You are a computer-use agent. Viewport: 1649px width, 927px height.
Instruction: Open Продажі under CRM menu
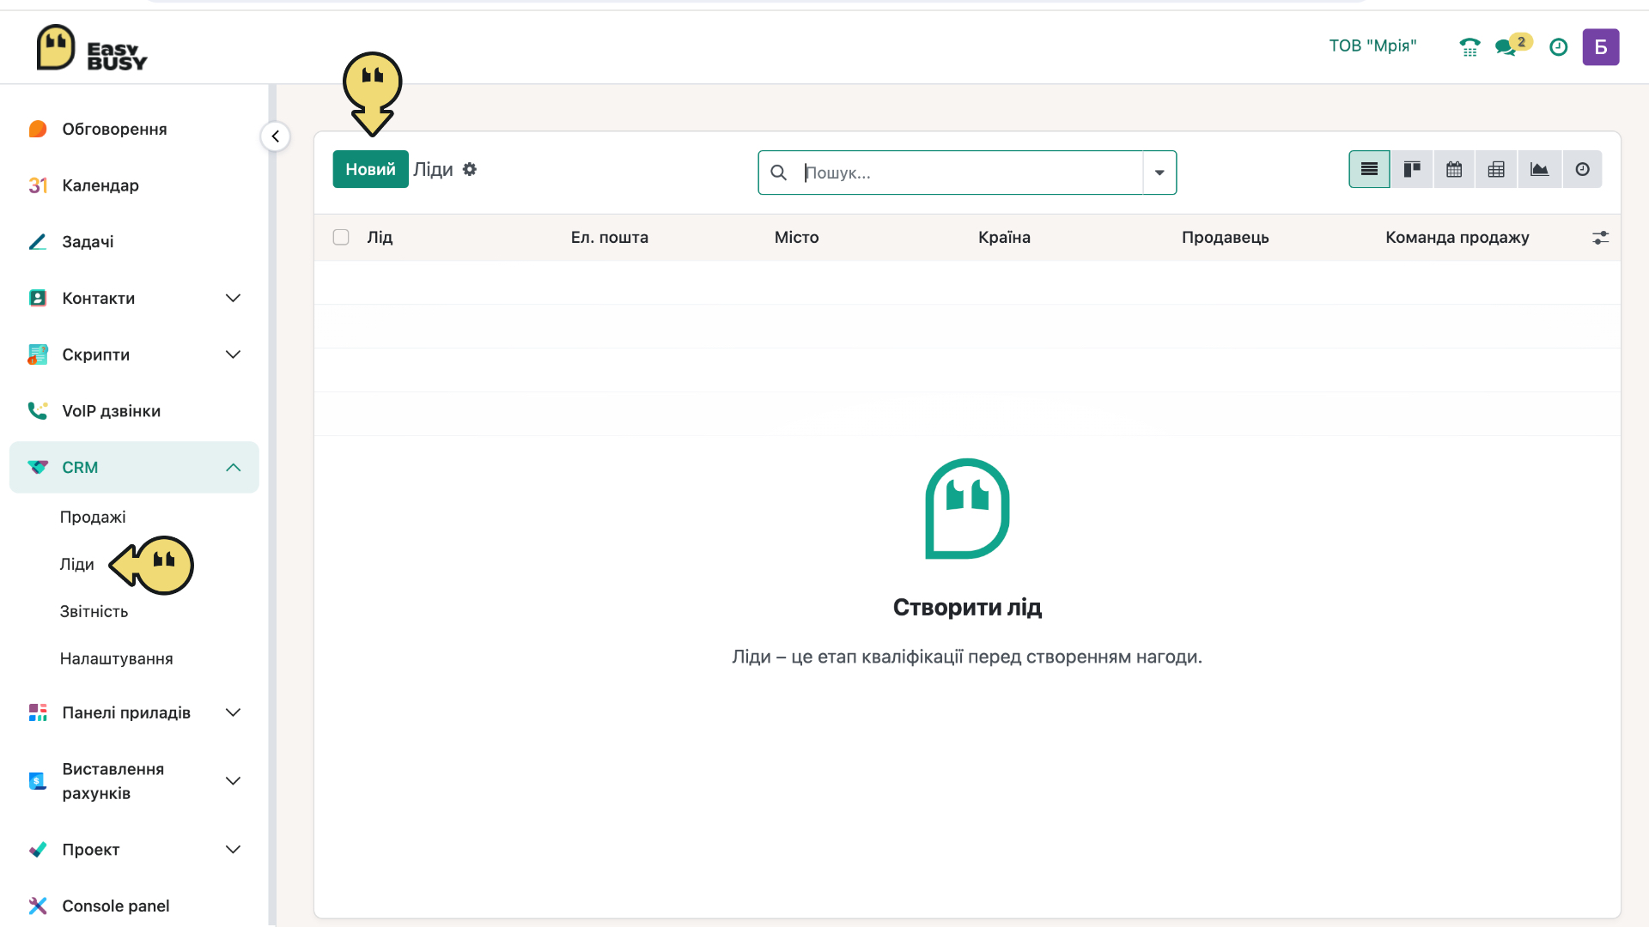tap(93, 517)
